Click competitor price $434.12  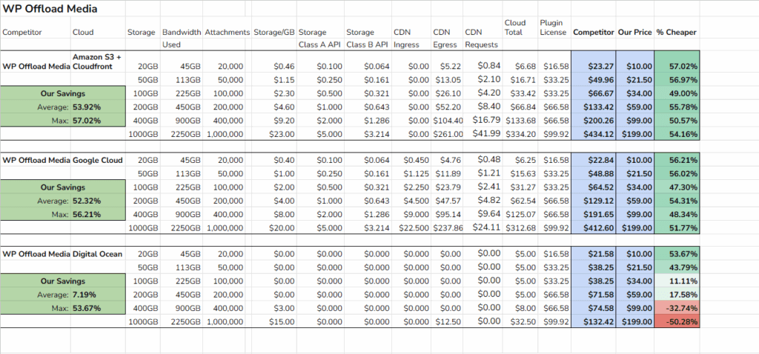click(594, 135)
